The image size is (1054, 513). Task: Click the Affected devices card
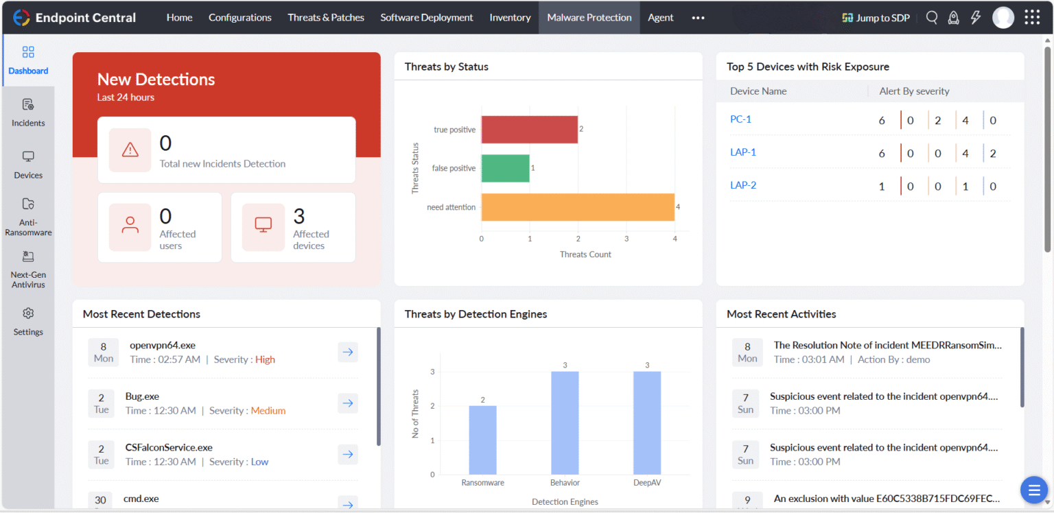click(x=293, y=228)
